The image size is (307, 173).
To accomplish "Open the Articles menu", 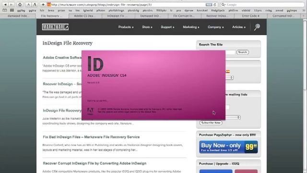I will coord(239,27).
